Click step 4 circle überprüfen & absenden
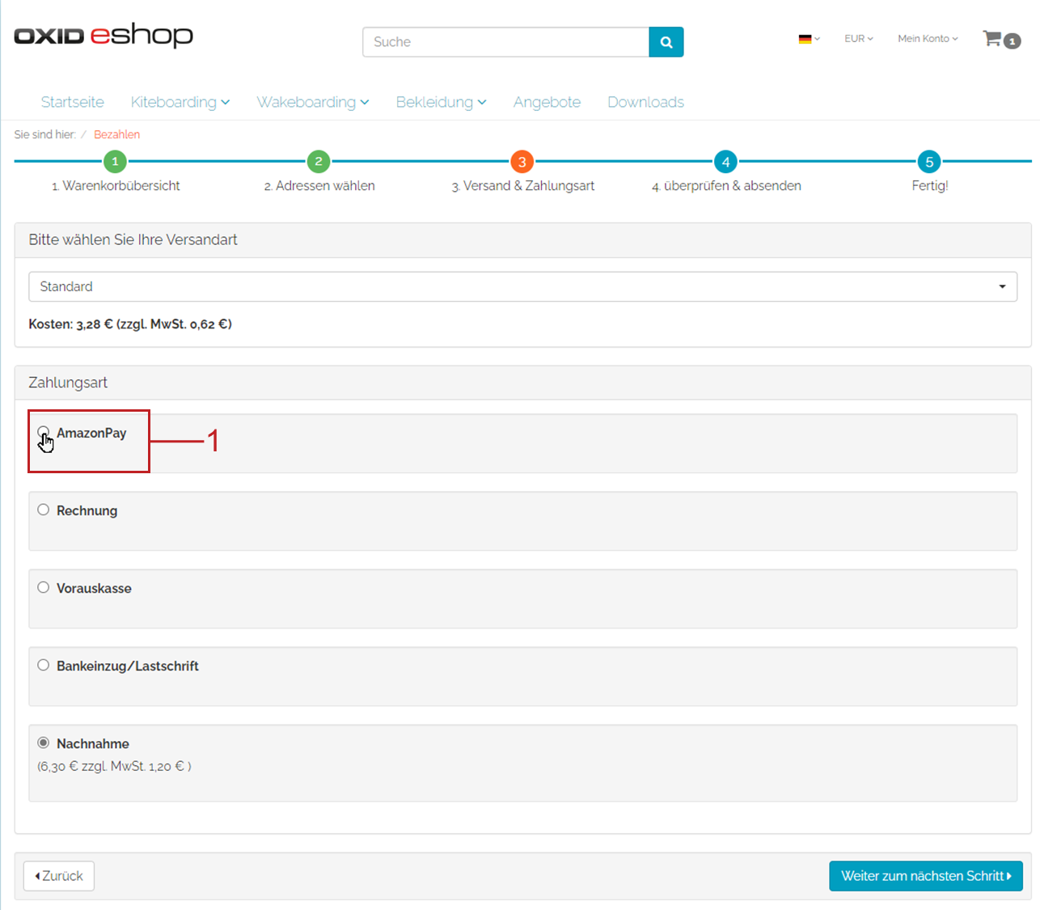 click(725, 162)
